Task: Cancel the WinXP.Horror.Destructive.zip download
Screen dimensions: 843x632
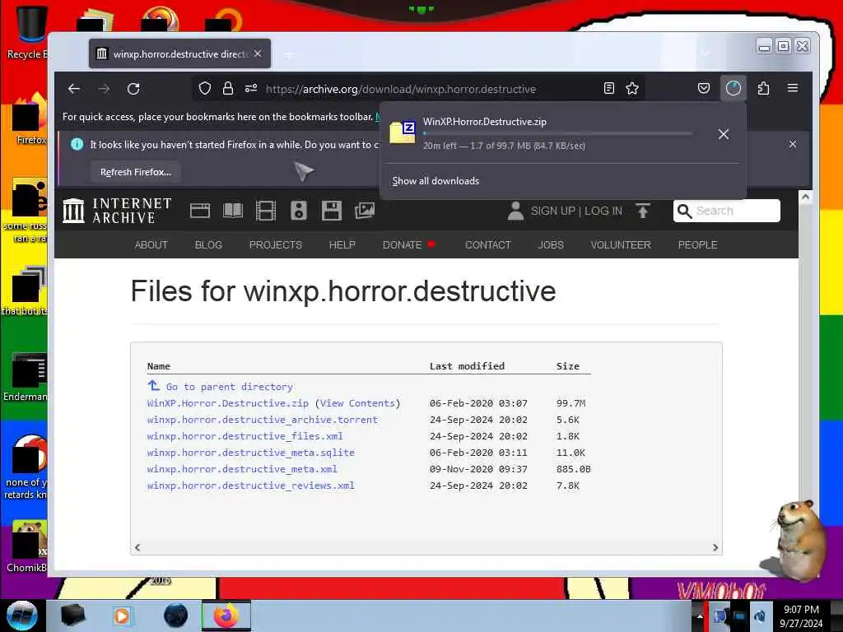Action: 724,134
